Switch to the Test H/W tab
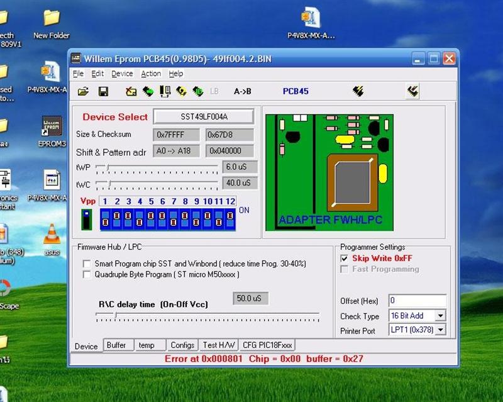The image size is (503, 402). click(x=219, y=345)
